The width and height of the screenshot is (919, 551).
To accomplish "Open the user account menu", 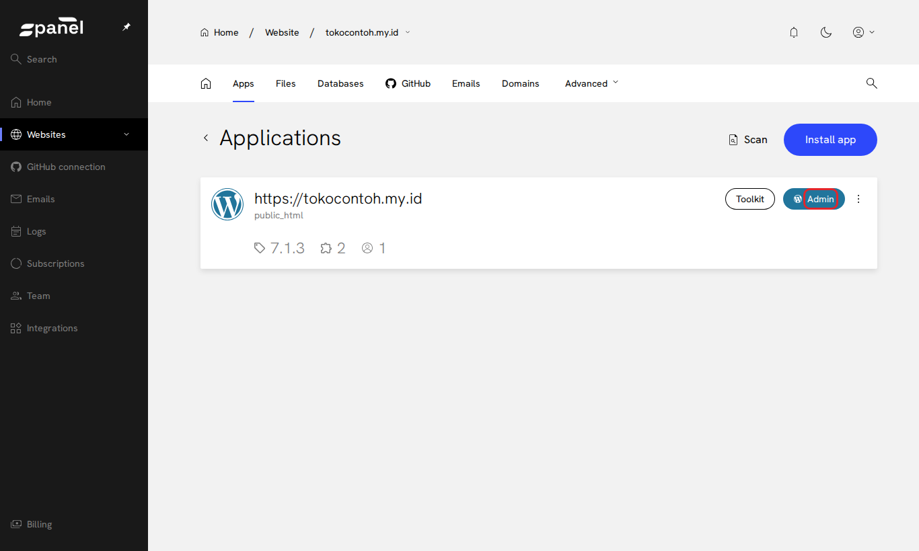I will pyautogui.click(x=864, y=32).
